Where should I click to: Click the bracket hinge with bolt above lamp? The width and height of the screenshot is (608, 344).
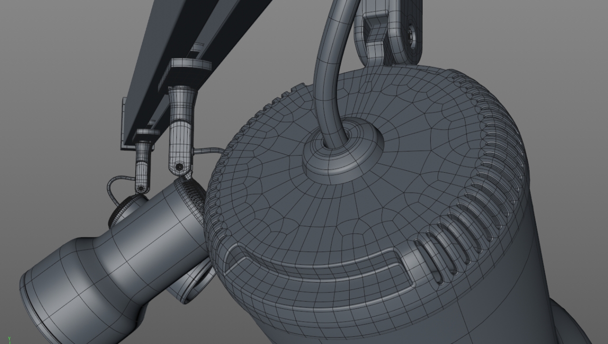[389, 32]
